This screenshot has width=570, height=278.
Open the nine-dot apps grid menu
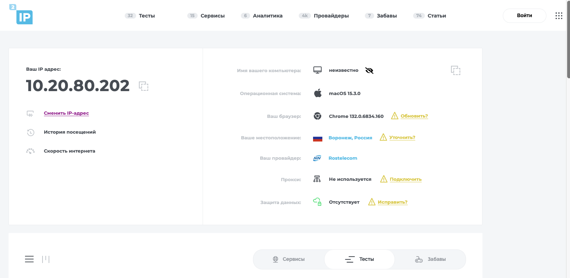559,16
